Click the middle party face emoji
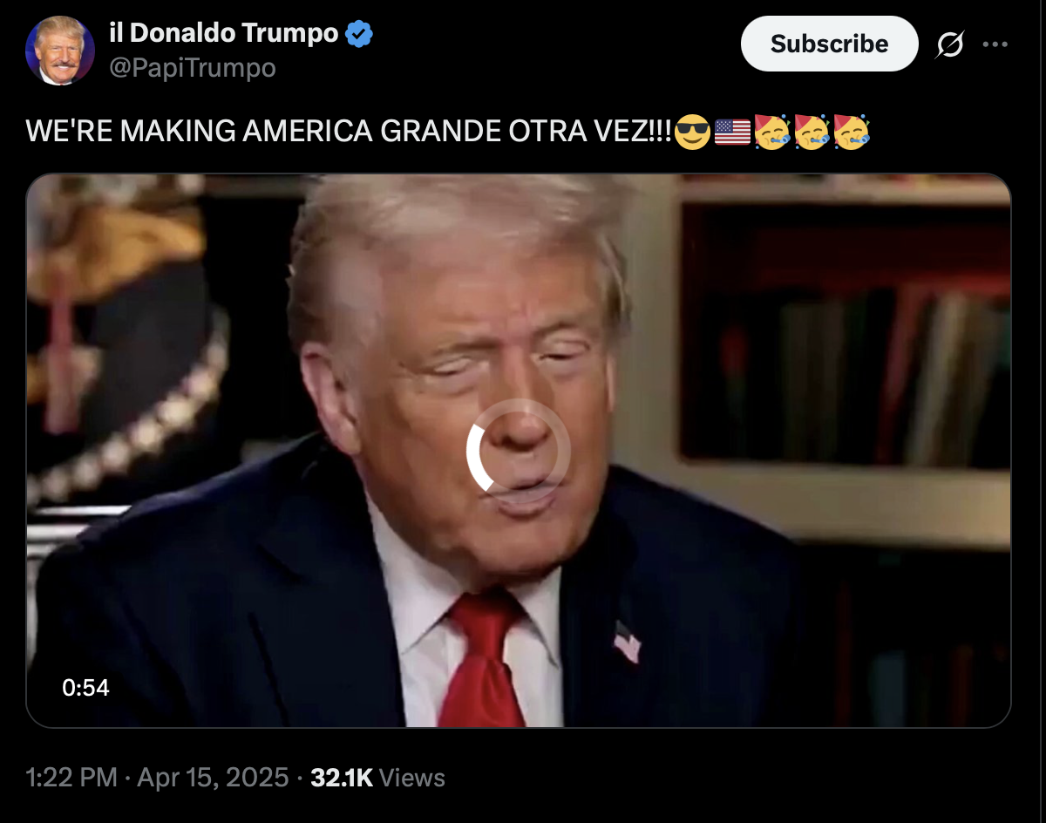Viewport: 1046px width, 823px height. coord(812,132)
